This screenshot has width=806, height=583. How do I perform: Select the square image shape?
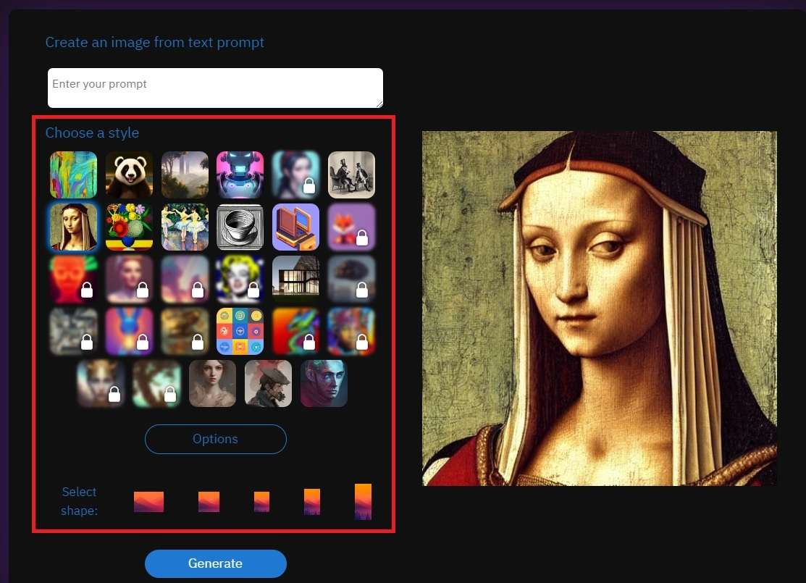pos(261,502)
